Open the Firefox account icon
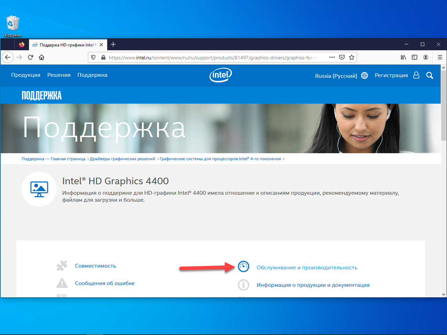The height and width of the screenshot is (335, 447). pos(426,57)
